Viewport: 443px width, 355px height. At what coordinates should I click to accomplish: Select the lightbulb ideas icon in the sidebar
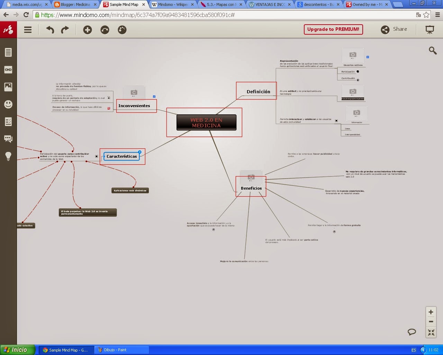tap(8, 156)
